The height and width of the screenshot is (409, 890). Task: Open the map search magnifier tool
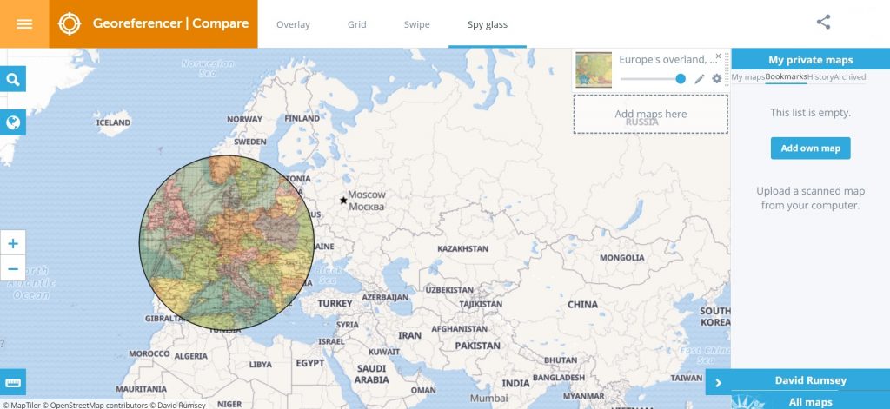(x=12, y=79)
